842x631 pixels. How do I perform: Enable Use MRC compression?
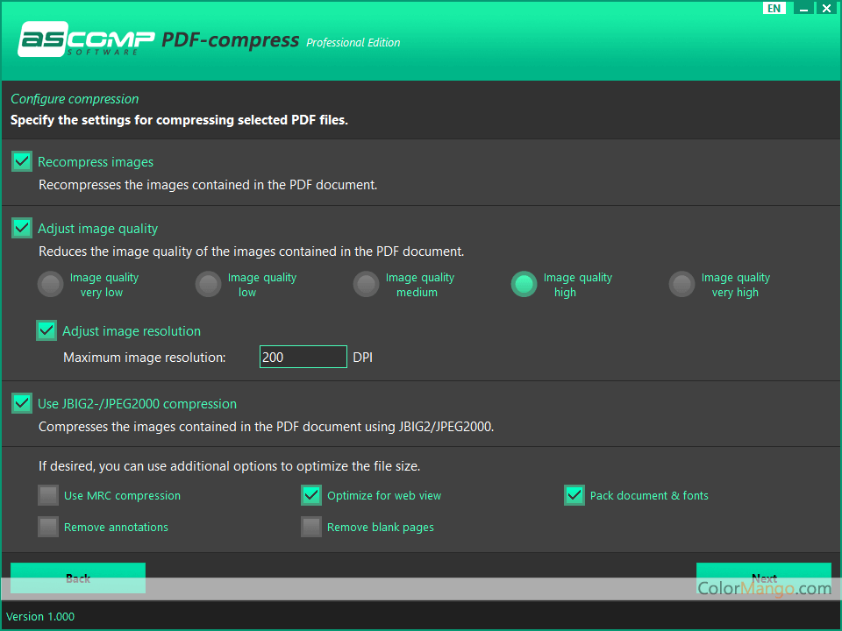(x=47, y=495)
